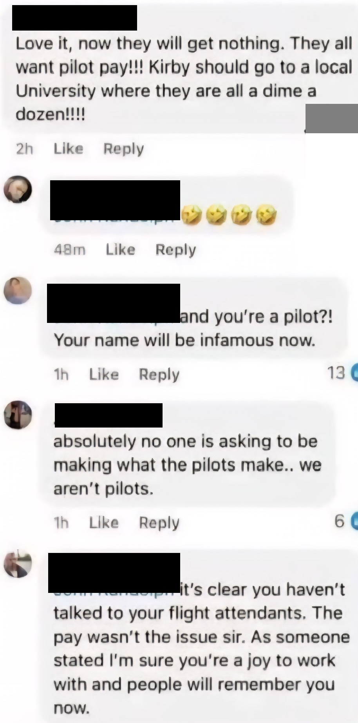
Task: Open the 48m timestamp of emoji comment
Action: [x=70, y=250]
